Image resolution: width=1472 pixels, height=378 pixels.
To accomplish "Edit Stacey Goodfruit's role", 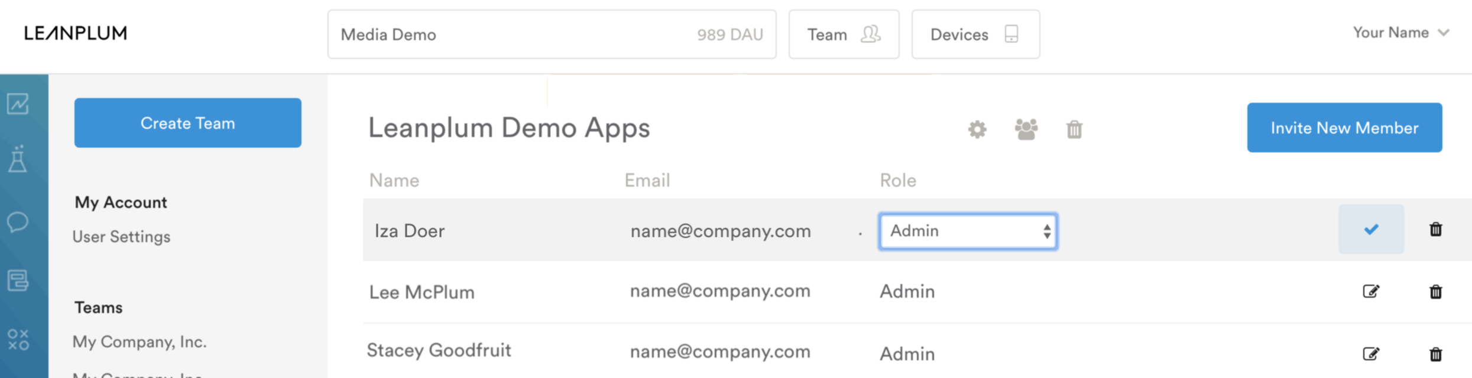I will [1371, 354].
